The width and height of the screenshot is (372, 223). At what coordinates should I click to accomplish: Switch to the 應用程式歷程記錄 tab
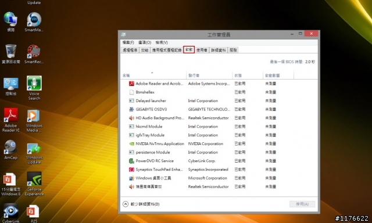(x=167, y=50)
